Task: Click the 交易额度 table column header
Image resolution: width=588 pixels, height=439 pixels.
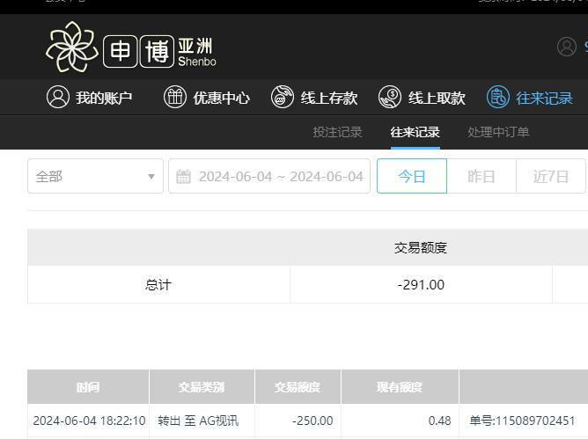Action: click(298, 386)
